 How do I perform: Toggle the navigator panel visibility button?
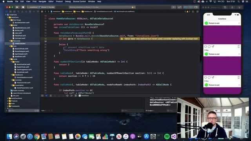tap(186, 7)
